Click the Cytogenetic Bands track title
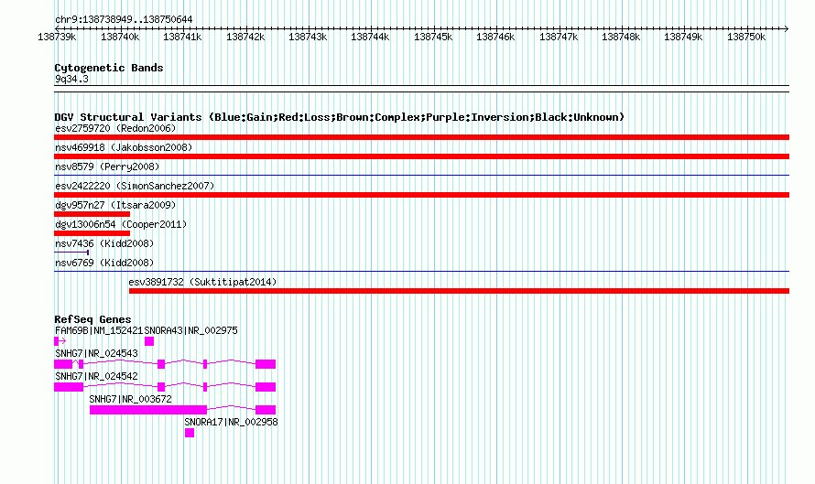 (x=109, y=68)
